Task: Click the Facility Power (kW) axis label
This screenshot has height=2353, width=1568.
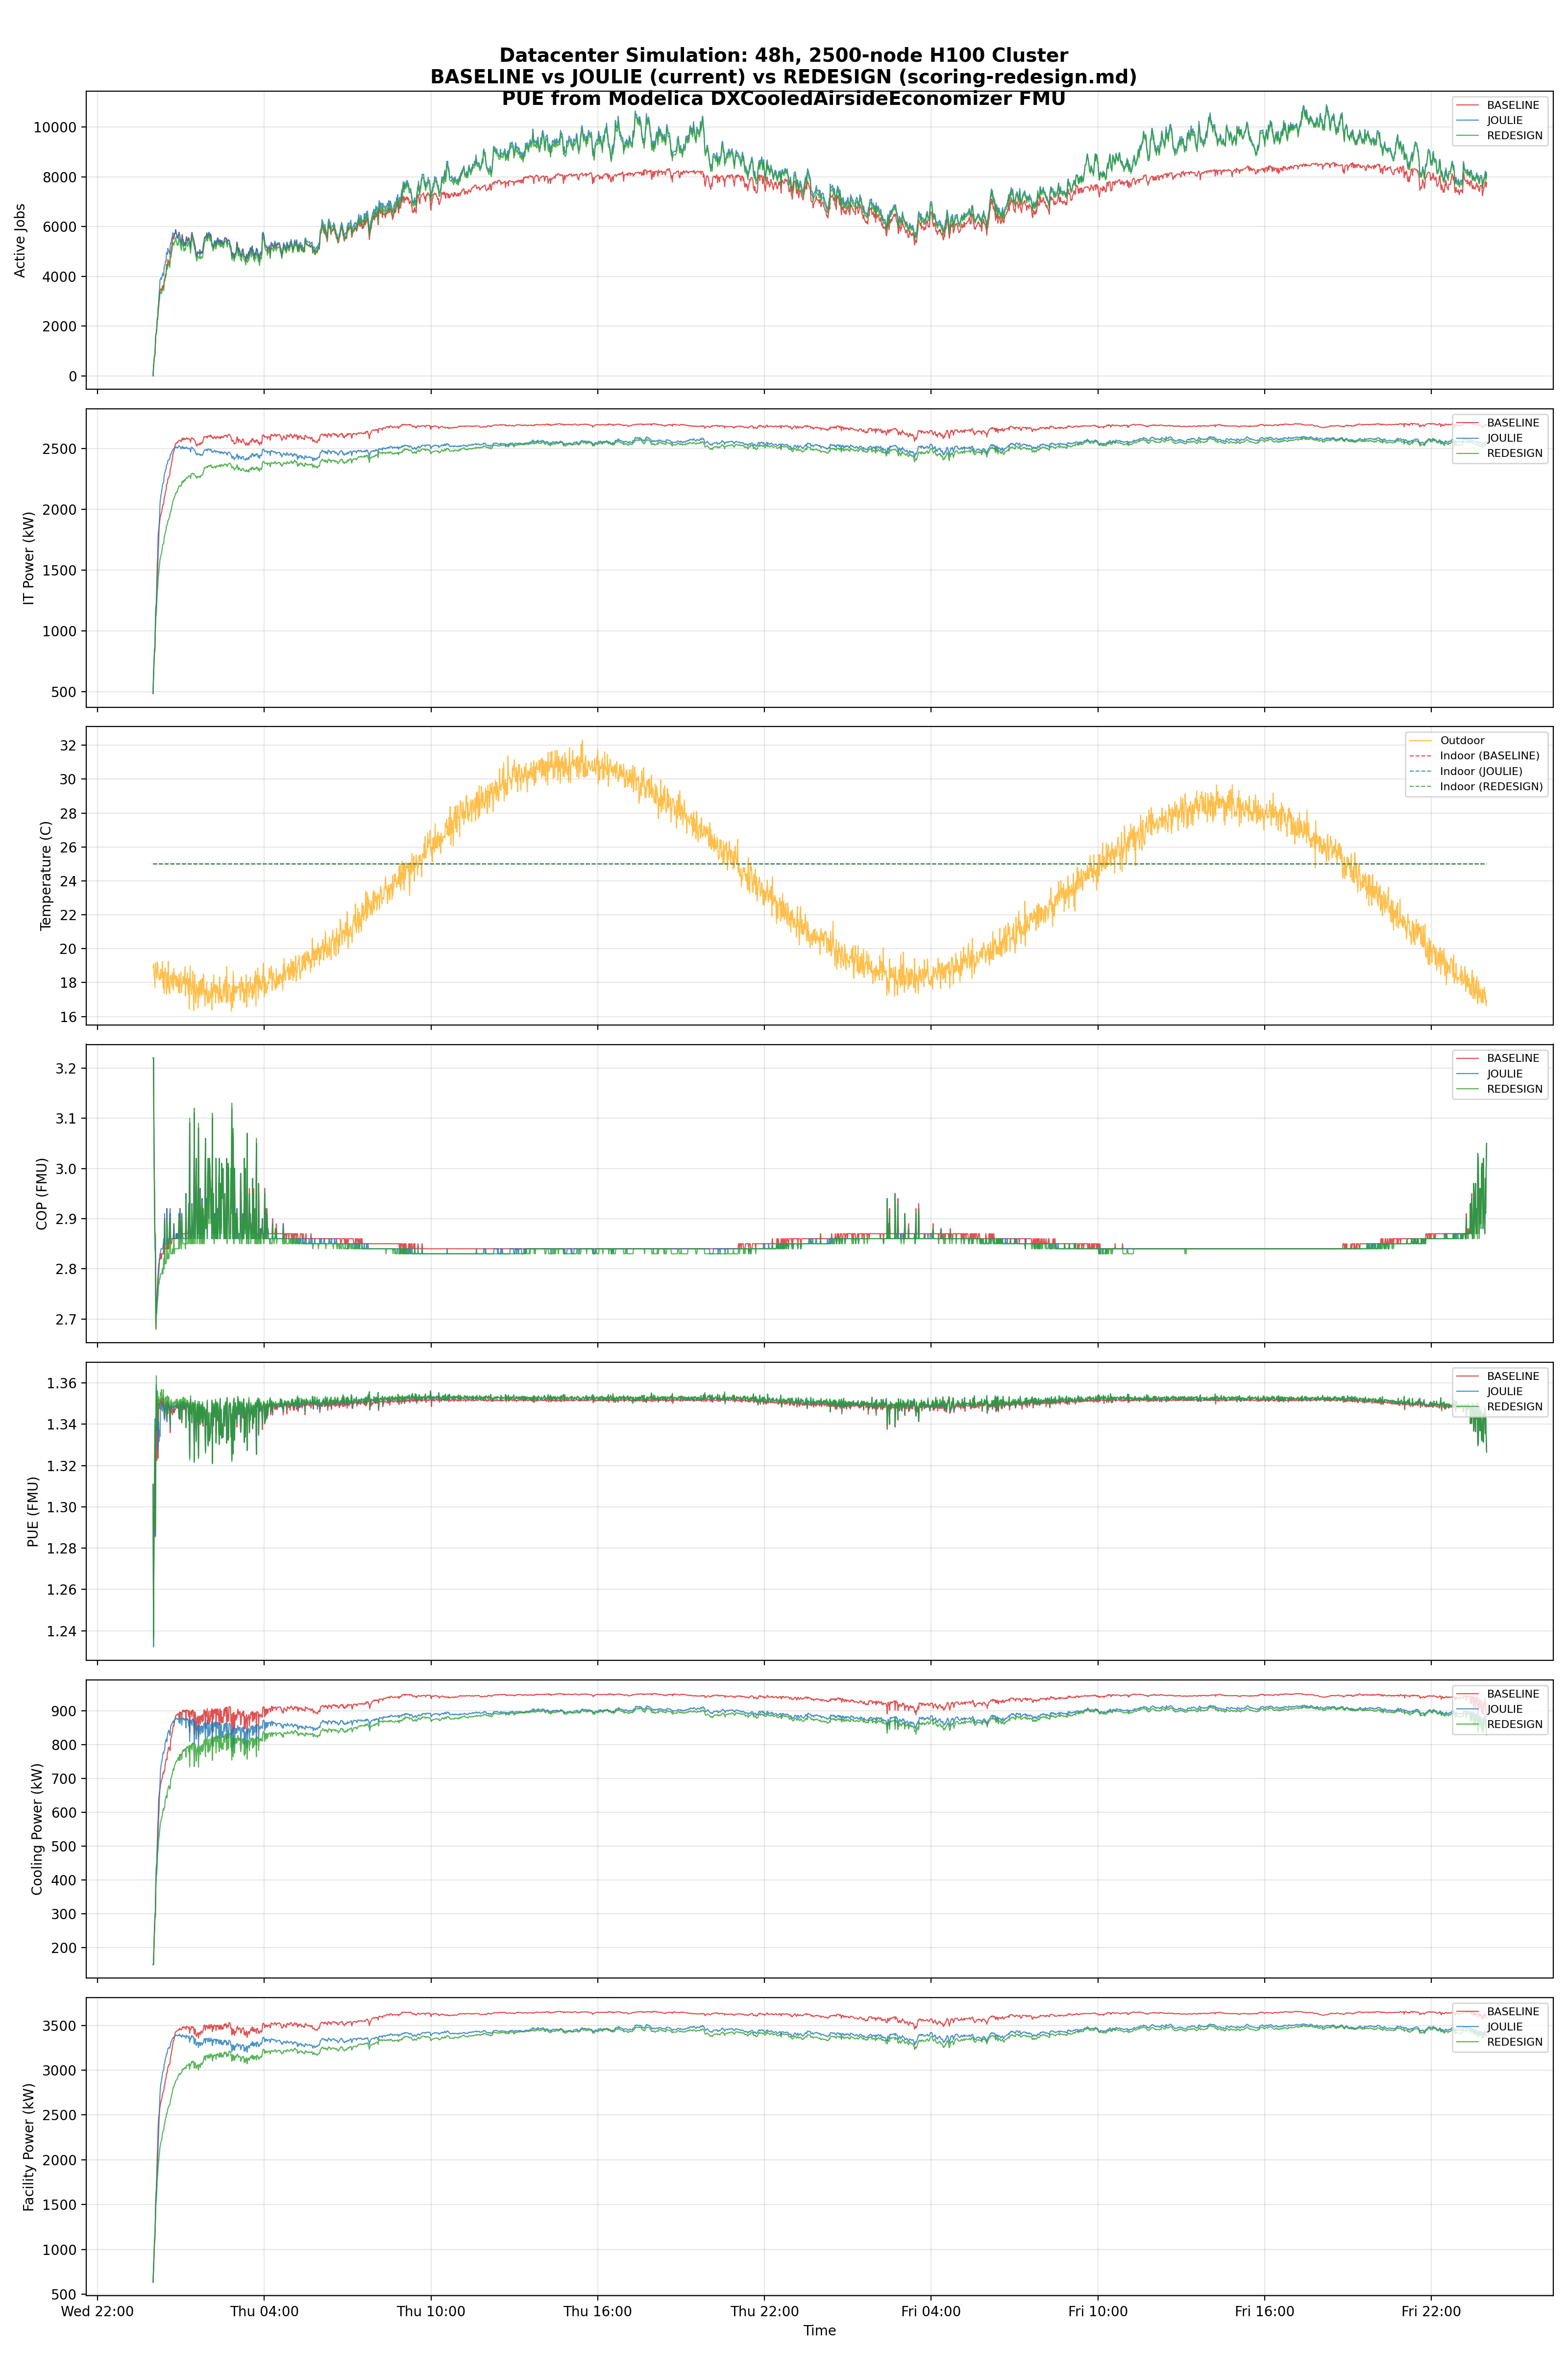Action: [29, 2147]
